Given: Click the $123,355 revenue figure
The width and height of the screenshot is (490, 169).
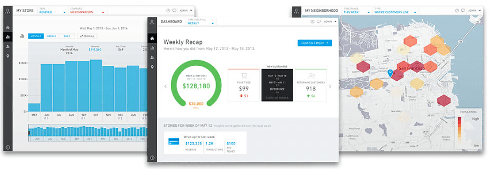Looking at the screenshot, I should [x=194, y=143].
